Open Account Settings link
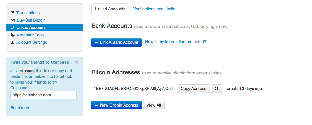This screenshot has width=312, height=125. (x=32, y=42)
